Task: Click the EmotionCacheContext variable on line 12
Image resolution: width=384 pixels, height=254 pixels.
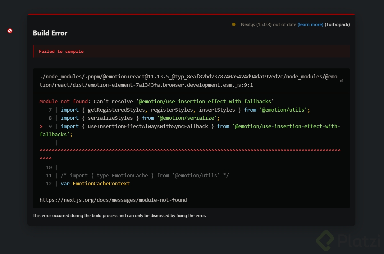Action: tap(101, 183)
